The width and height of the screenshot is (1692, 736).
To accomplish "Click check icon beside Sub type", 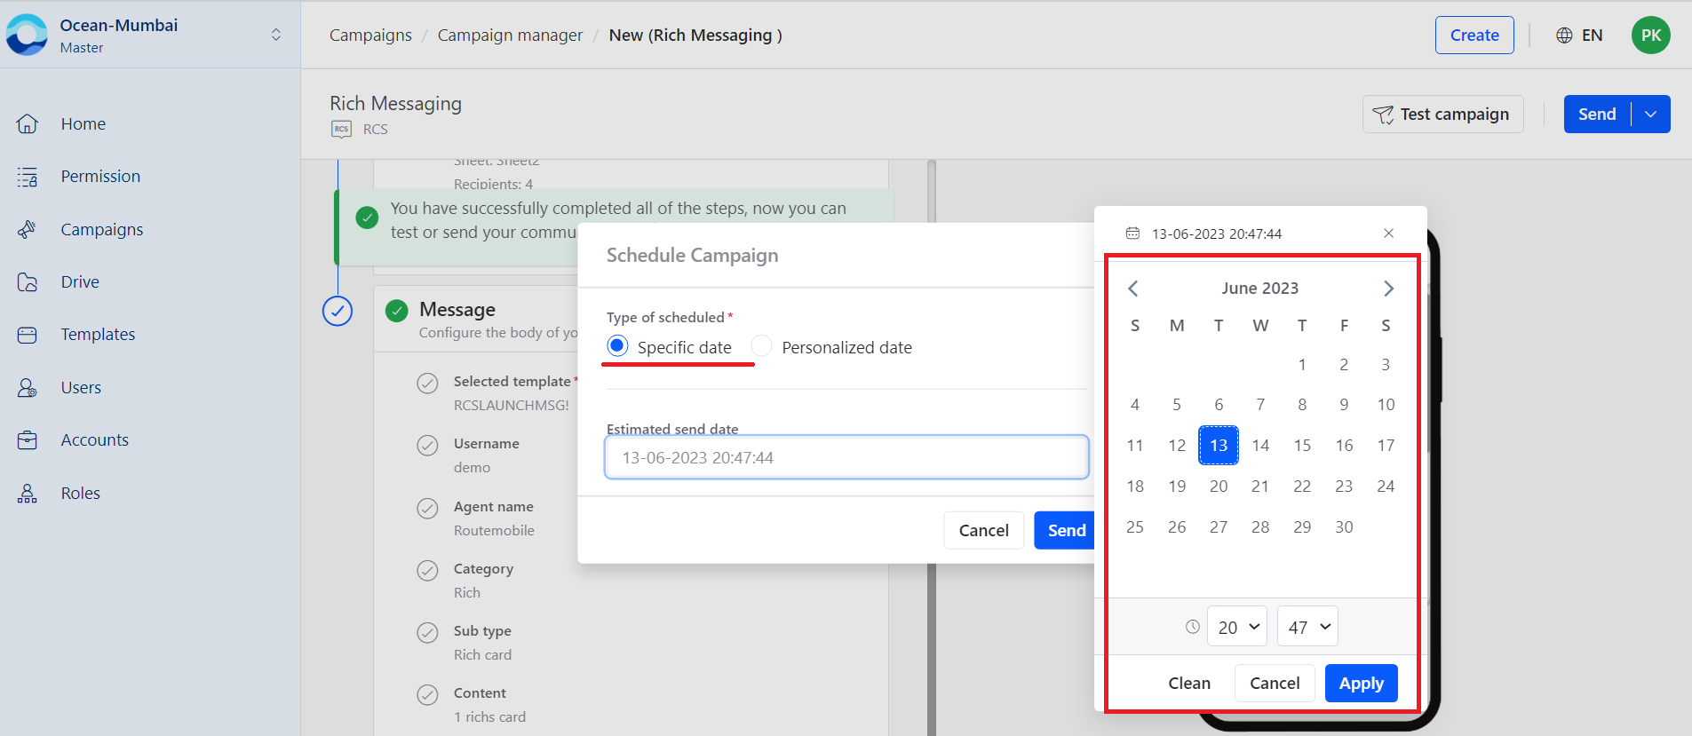I will 427,632.
